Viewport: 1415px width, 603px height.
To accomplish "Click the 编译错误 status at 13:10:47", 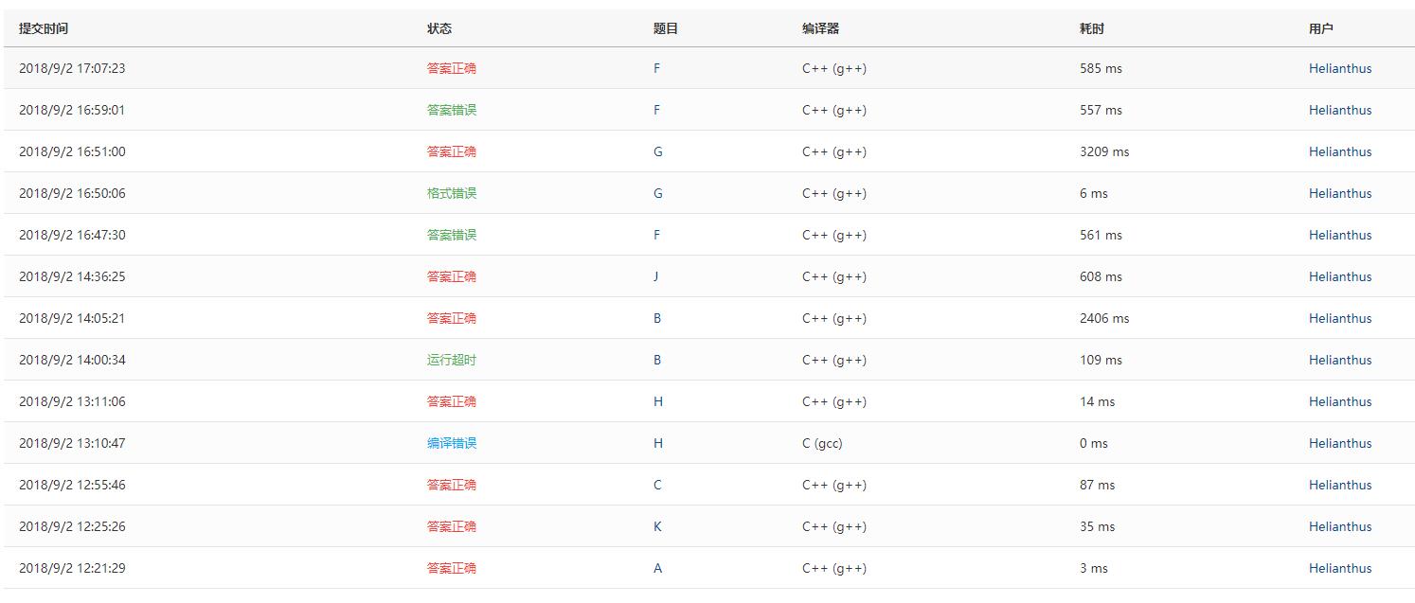I will pos(451,443).
